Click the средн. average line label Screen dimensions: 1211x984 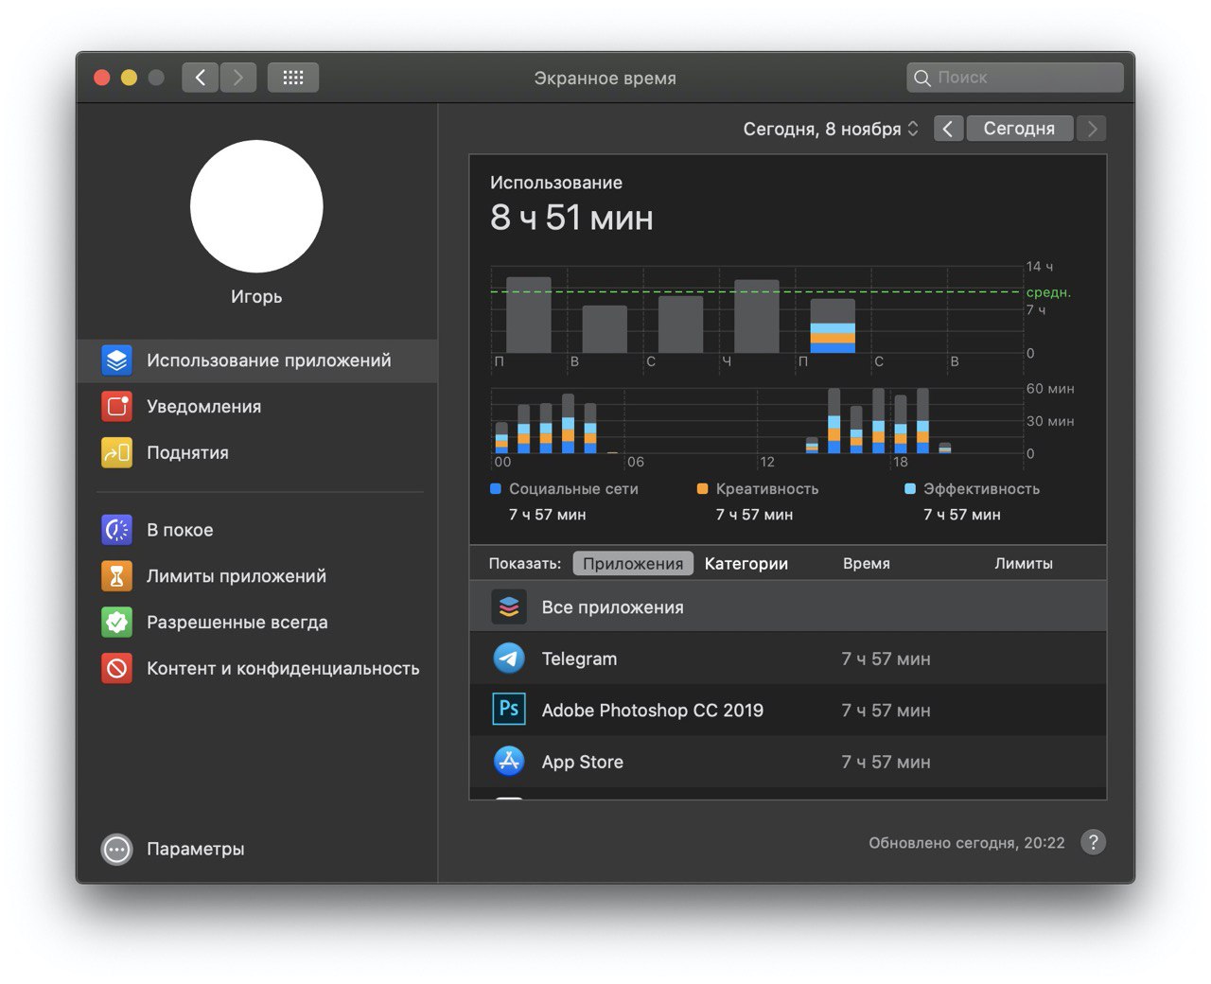(1048, 292)
